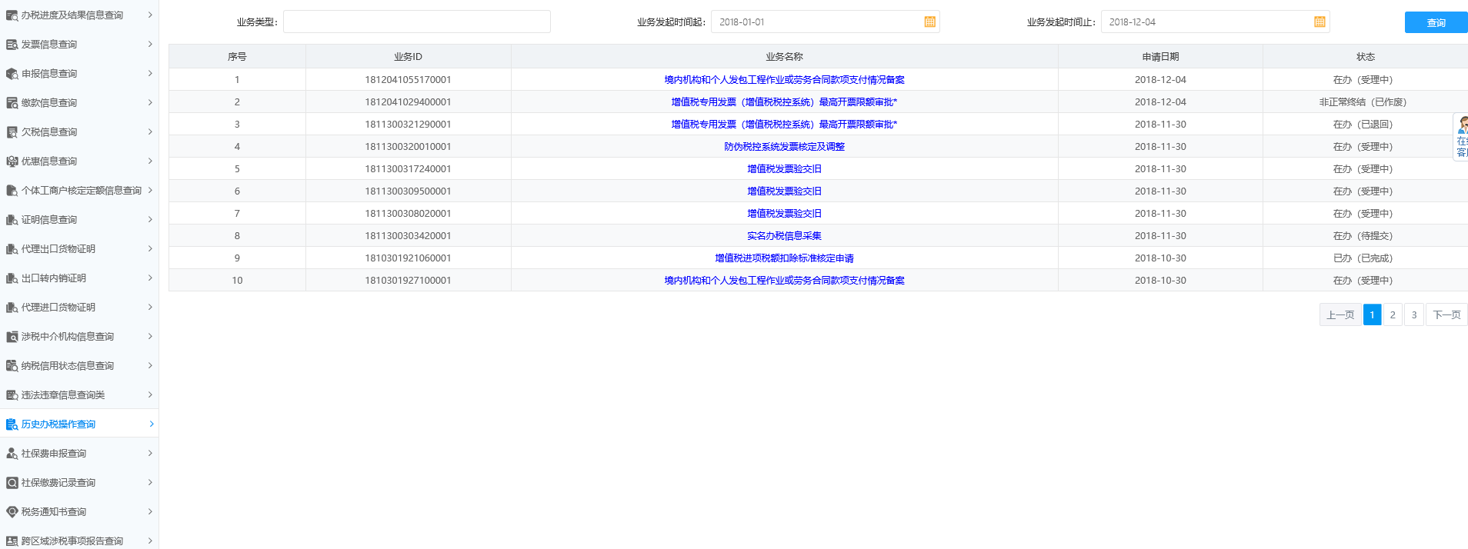The image size is (1468, 549).
Task: Open the end date calendar picker icon
Action: coord(1320,22)
